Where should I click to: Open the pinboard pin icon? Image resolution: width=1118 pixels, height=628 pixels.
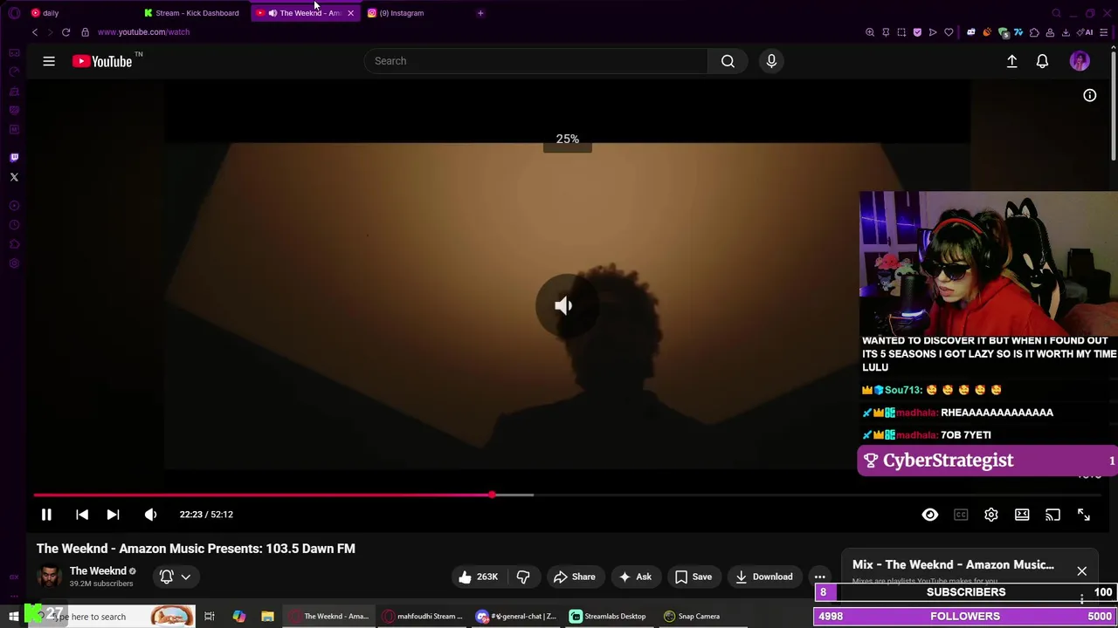coord(886,32)
